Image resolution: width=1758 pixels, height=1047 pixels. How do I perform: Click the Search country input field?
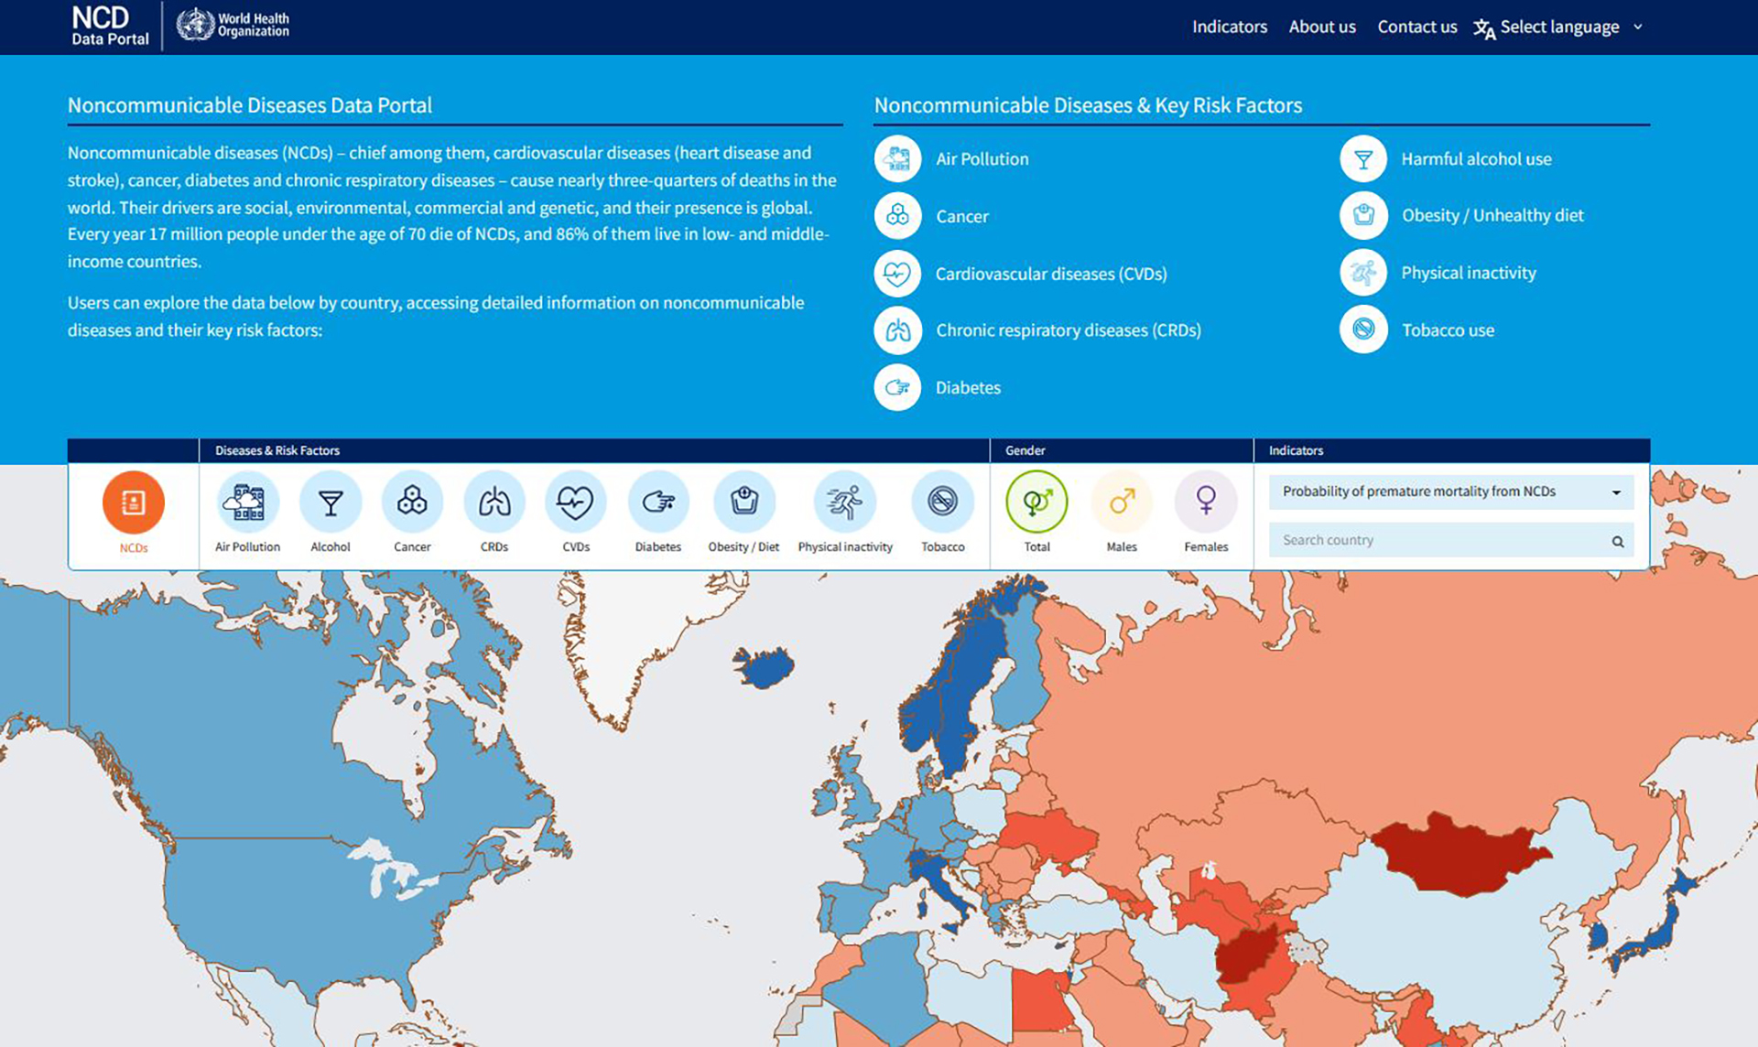(1438, 540)
